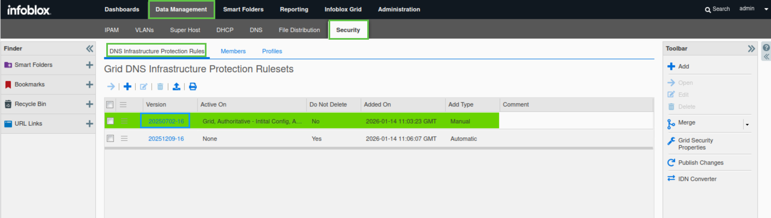Click the Open arrow icon in Toolbar
Image resolution: width=771 pixels, height=218 pixels.
[671, 82]
